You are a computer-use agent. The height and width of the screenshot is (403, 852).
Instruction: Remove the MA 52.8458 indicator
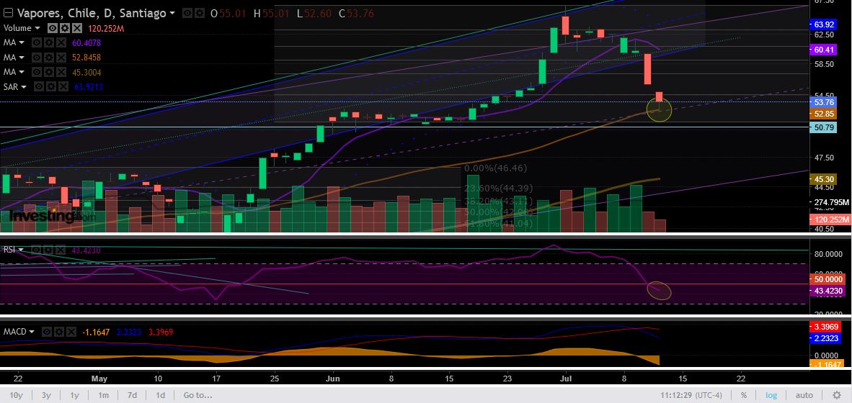[x=61, y=57]
